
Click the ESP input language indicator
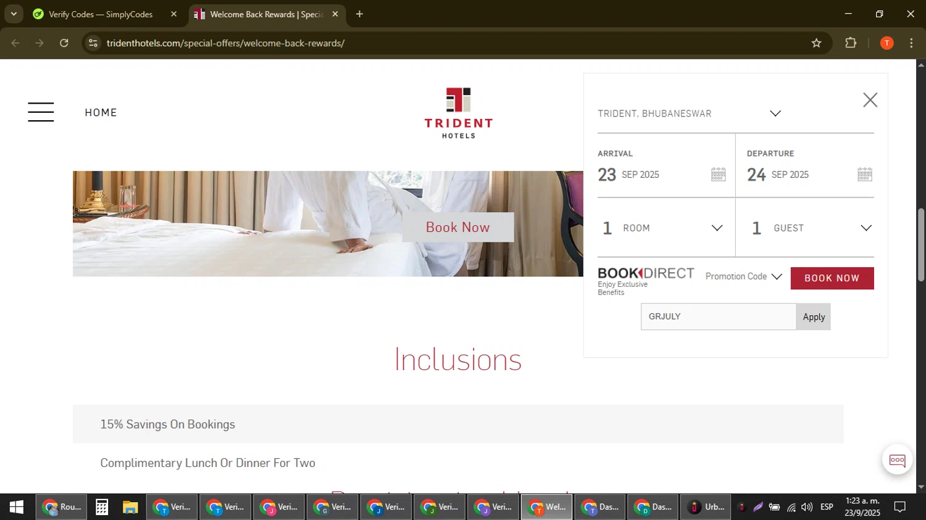click(x=827, y=507)
